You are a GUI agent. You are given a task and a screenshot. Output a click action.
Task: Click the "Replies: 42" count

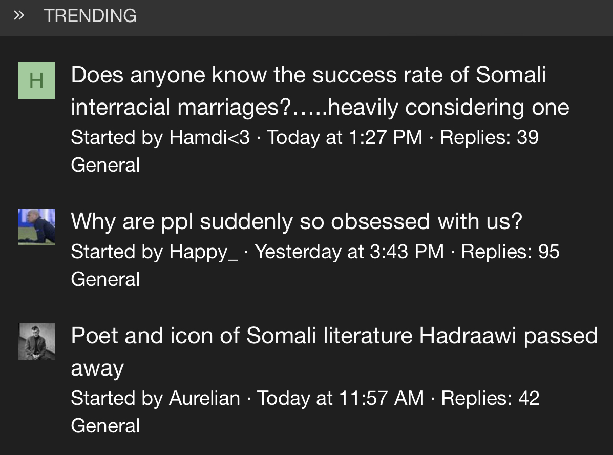[x=490, y=398]
